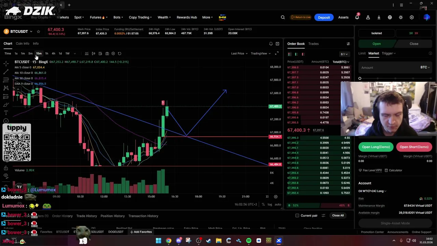Take a chart snapshot with camera icon
This screenshot has width=437, height=246.
[x=107, y=53]
